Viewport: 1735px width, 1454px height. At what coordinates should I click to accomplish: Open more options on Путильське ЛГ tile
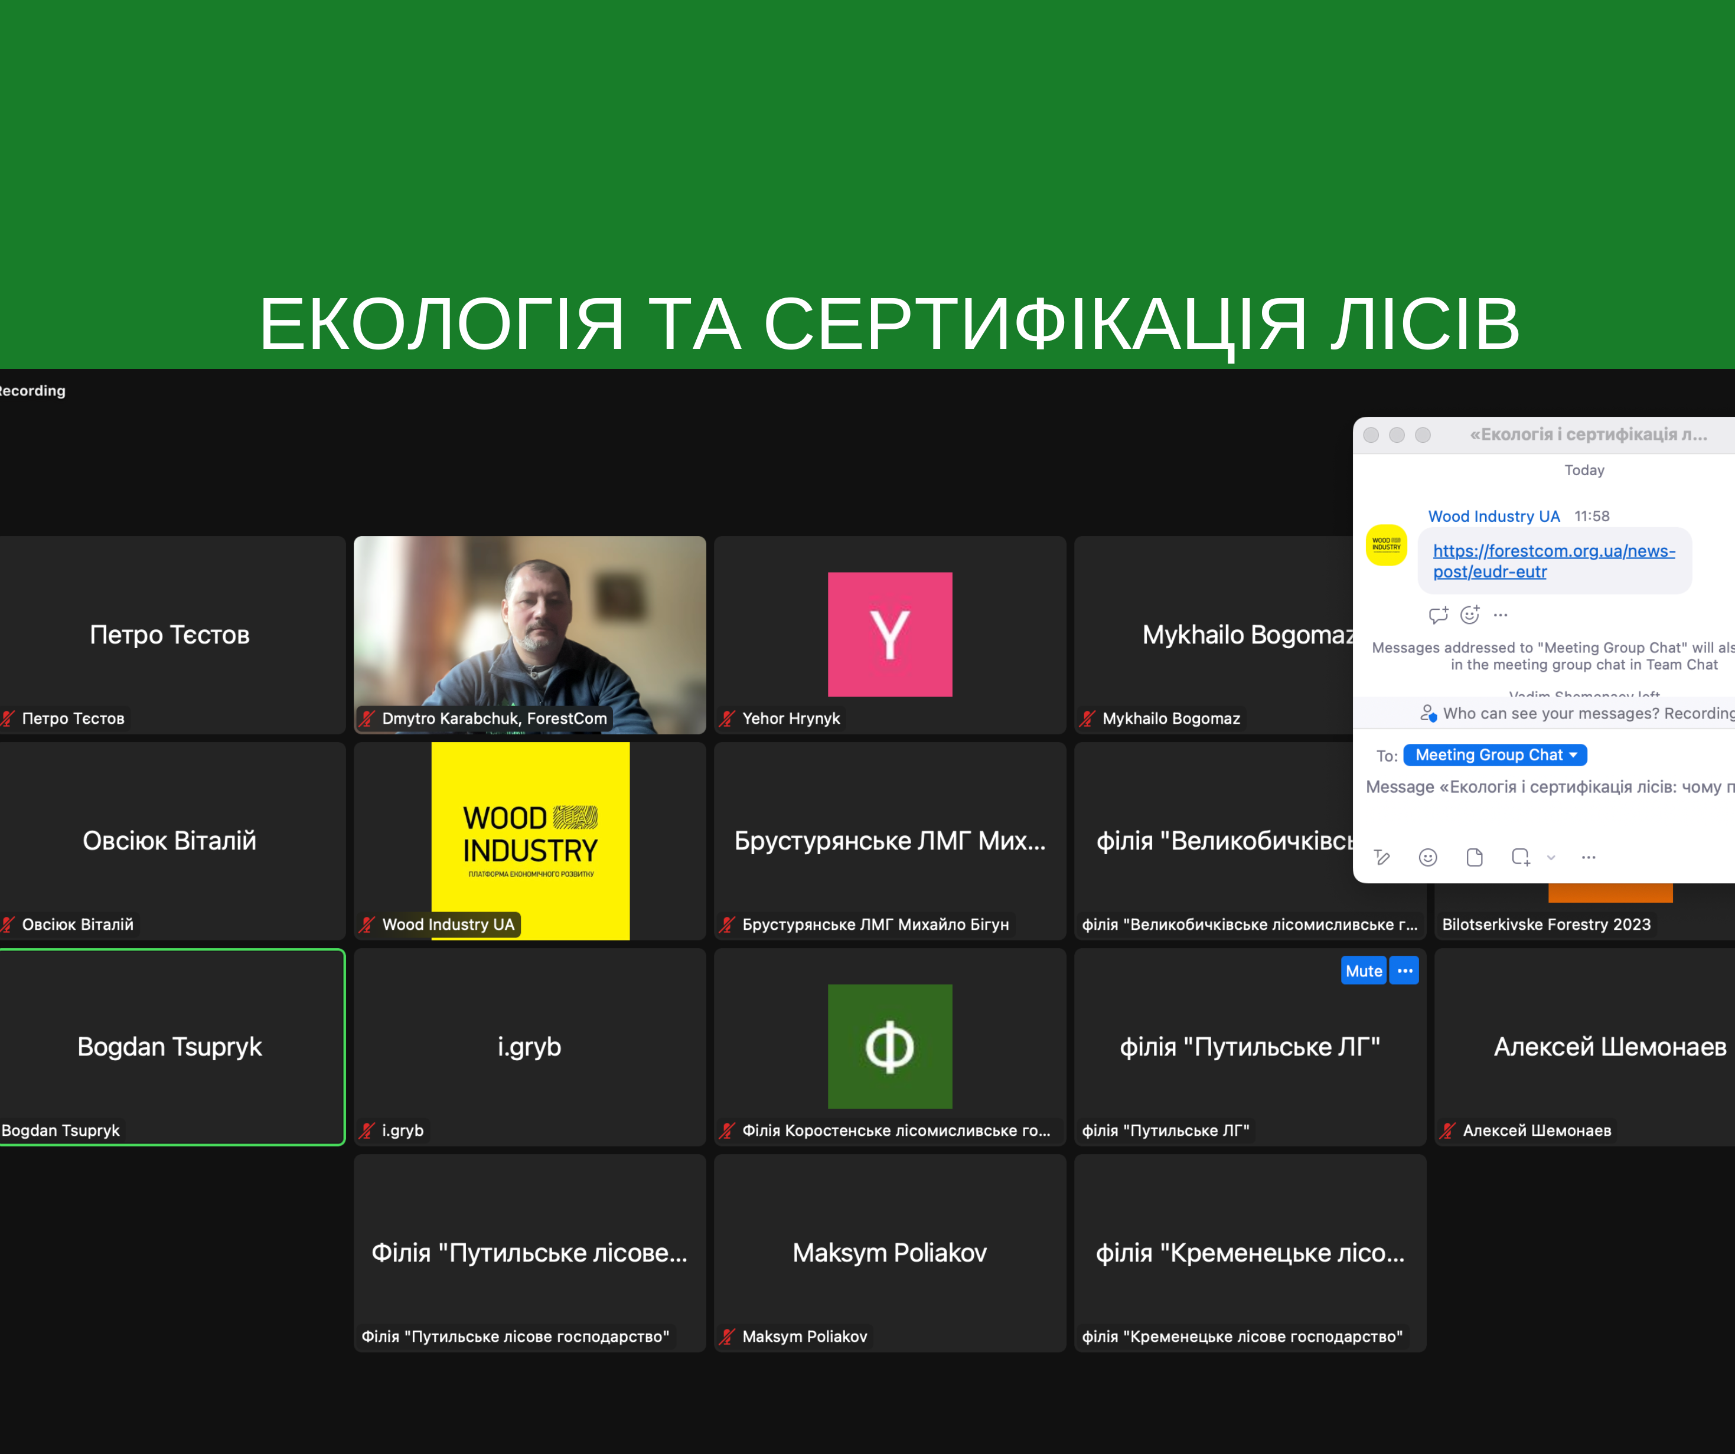(x=1404, y=971)
